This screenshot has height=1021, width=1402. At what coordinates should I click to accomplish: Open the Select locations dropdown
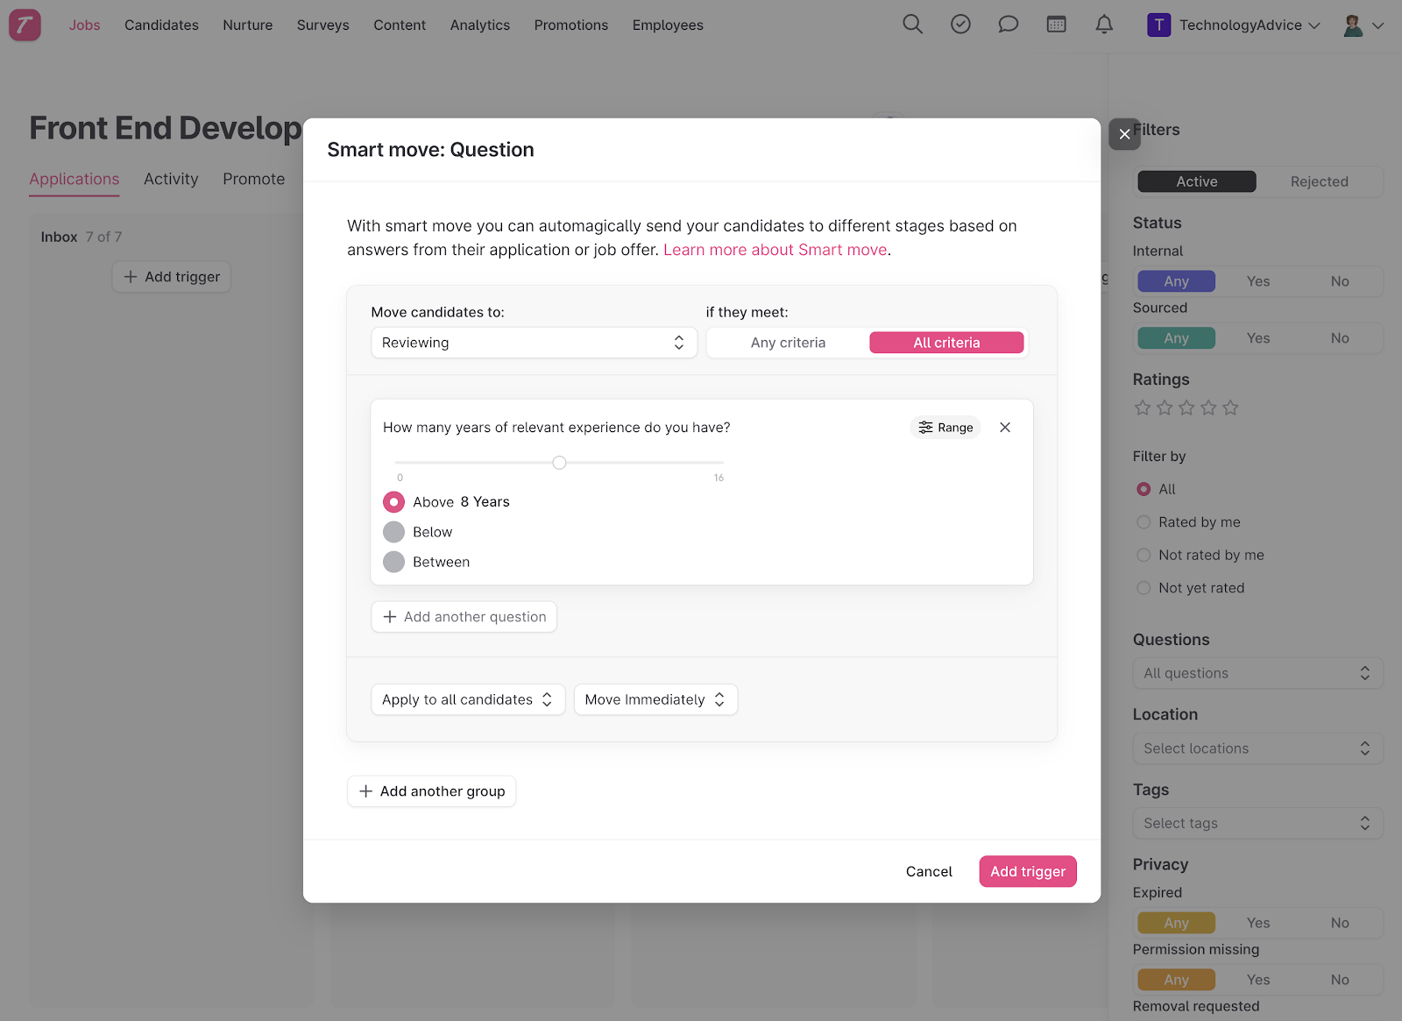1257,748
